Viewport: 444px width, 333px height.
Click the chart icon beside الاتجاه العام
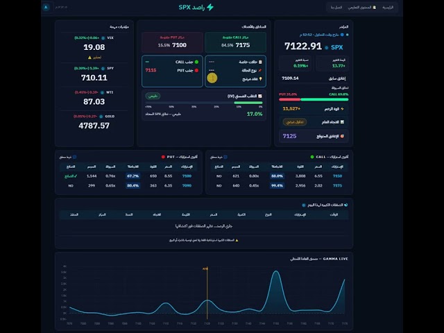[342, 122]
